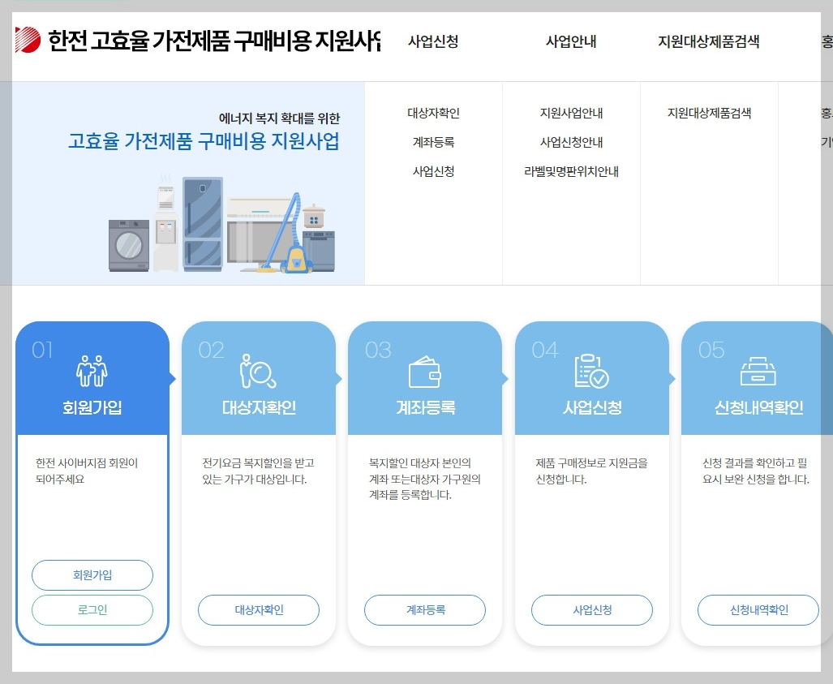Viewport: 833px width, 684px height.
Task: Click the green 로그인 button
Action: [x=92, y=610]
